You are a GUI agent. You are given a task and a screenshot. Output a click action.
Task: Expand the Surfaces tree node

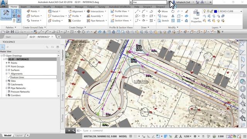[7, 70]
